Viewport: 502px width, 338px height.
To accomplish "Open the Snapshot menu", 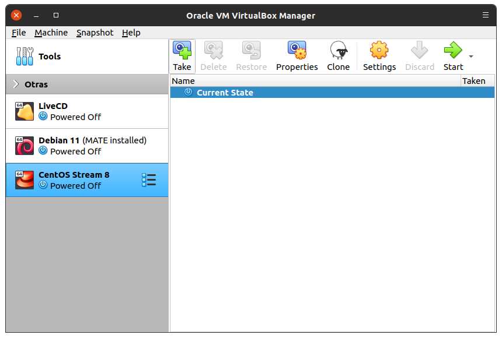I will tap(95, 33).
